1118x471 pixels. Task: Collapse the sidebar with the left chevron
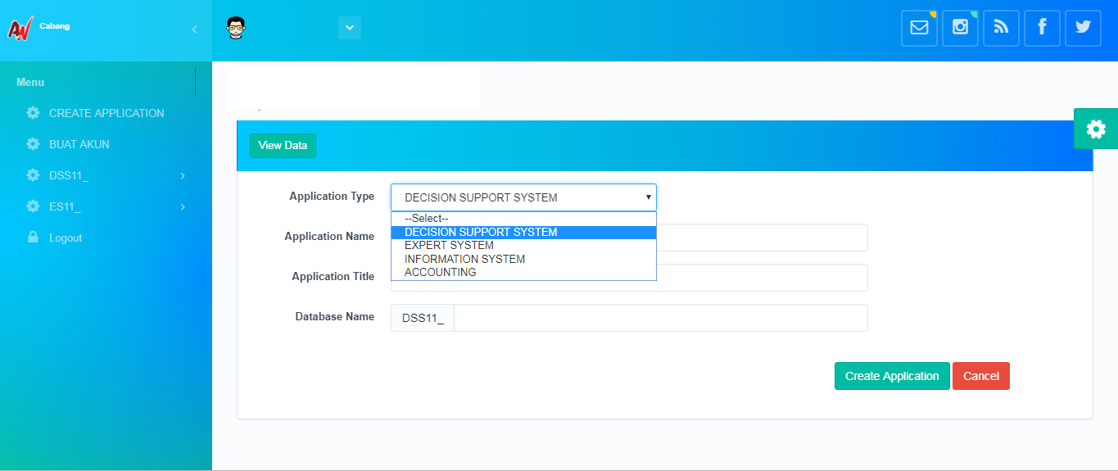tap(194, 29)
